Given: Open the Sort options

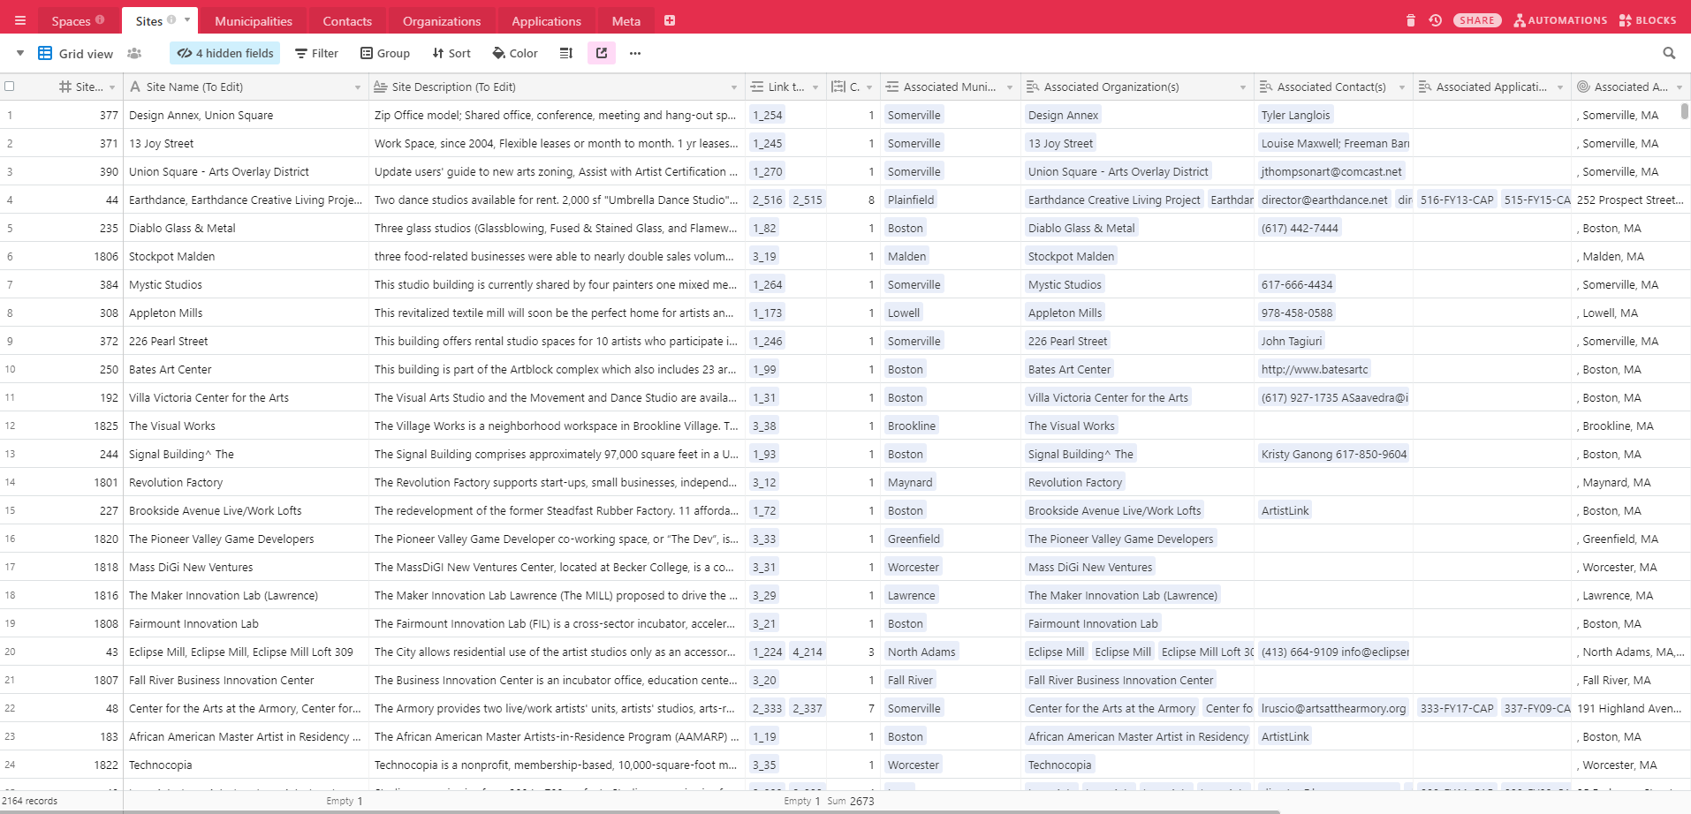Looking at the screenshot, I should pyautogui.click(x=451, y=53).
